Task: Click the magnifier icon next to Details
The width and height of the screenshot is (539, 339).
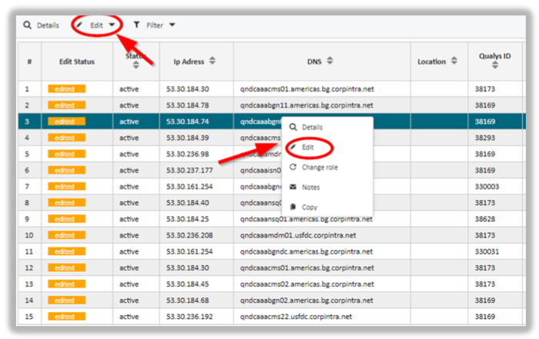Action: (28, 25)
